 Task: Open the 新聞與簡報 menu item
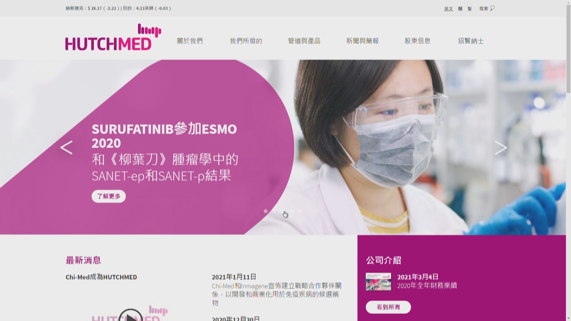(362, 41)
